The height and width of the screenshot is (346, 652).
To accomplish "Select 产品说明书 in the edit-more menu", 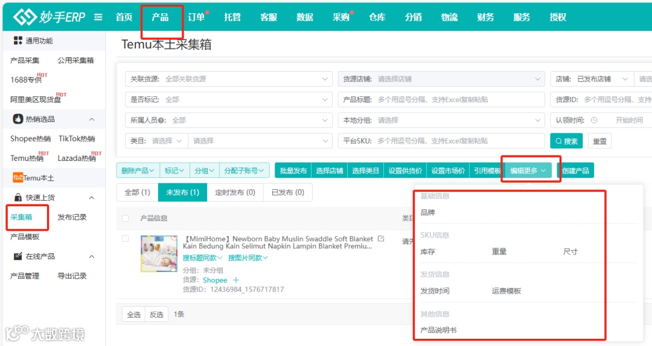I will 438,330.
